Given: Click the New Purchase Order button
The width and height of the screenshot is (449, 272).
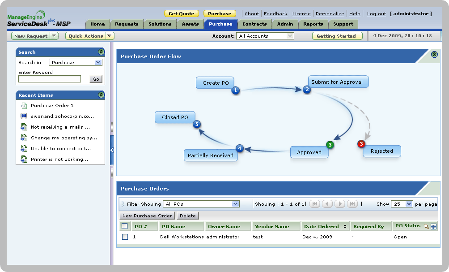Looking at the screenshot, I should [x=147, y=216].
